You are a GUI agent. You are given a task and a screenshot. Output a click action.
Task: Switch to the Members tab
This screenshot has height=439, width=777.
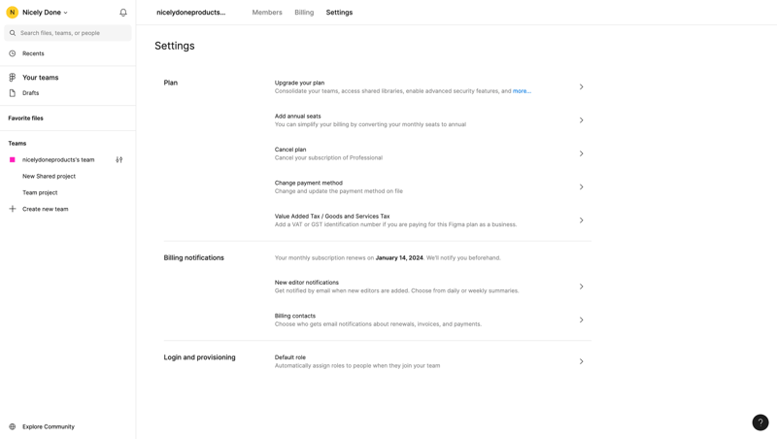click(x=267, y=13)
